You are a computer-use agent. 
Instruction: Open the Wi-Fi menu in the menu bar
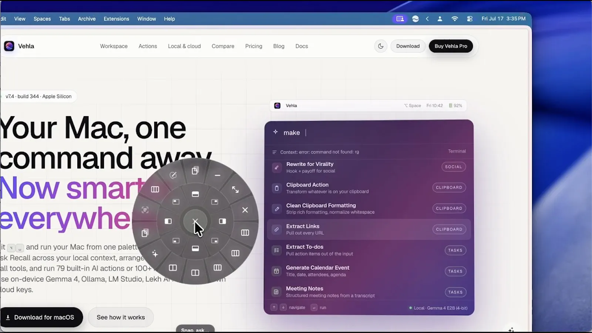tap(455, 18)
